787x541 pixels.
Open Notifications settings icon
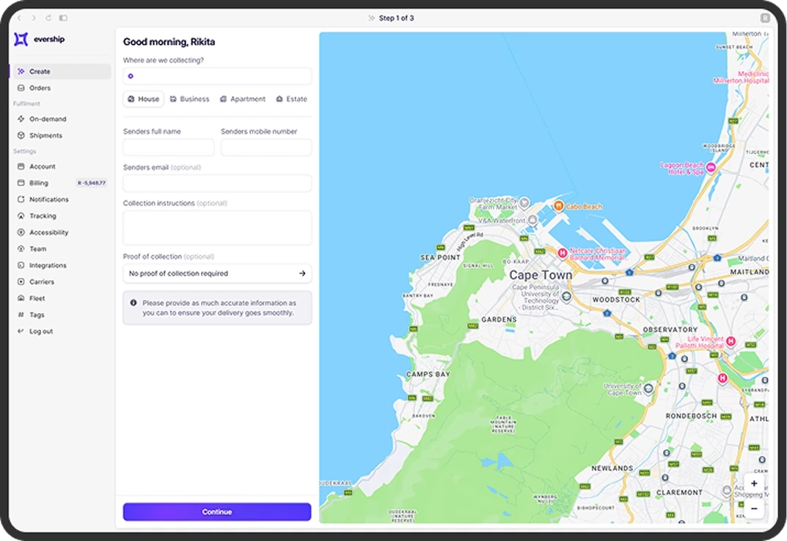tap(21, 199)
